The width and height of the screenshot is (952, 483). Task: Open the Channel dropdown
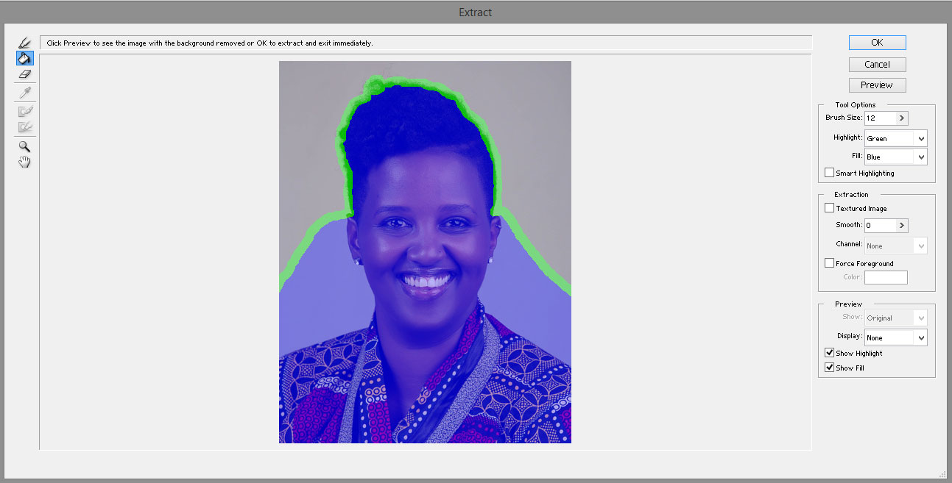895,246
